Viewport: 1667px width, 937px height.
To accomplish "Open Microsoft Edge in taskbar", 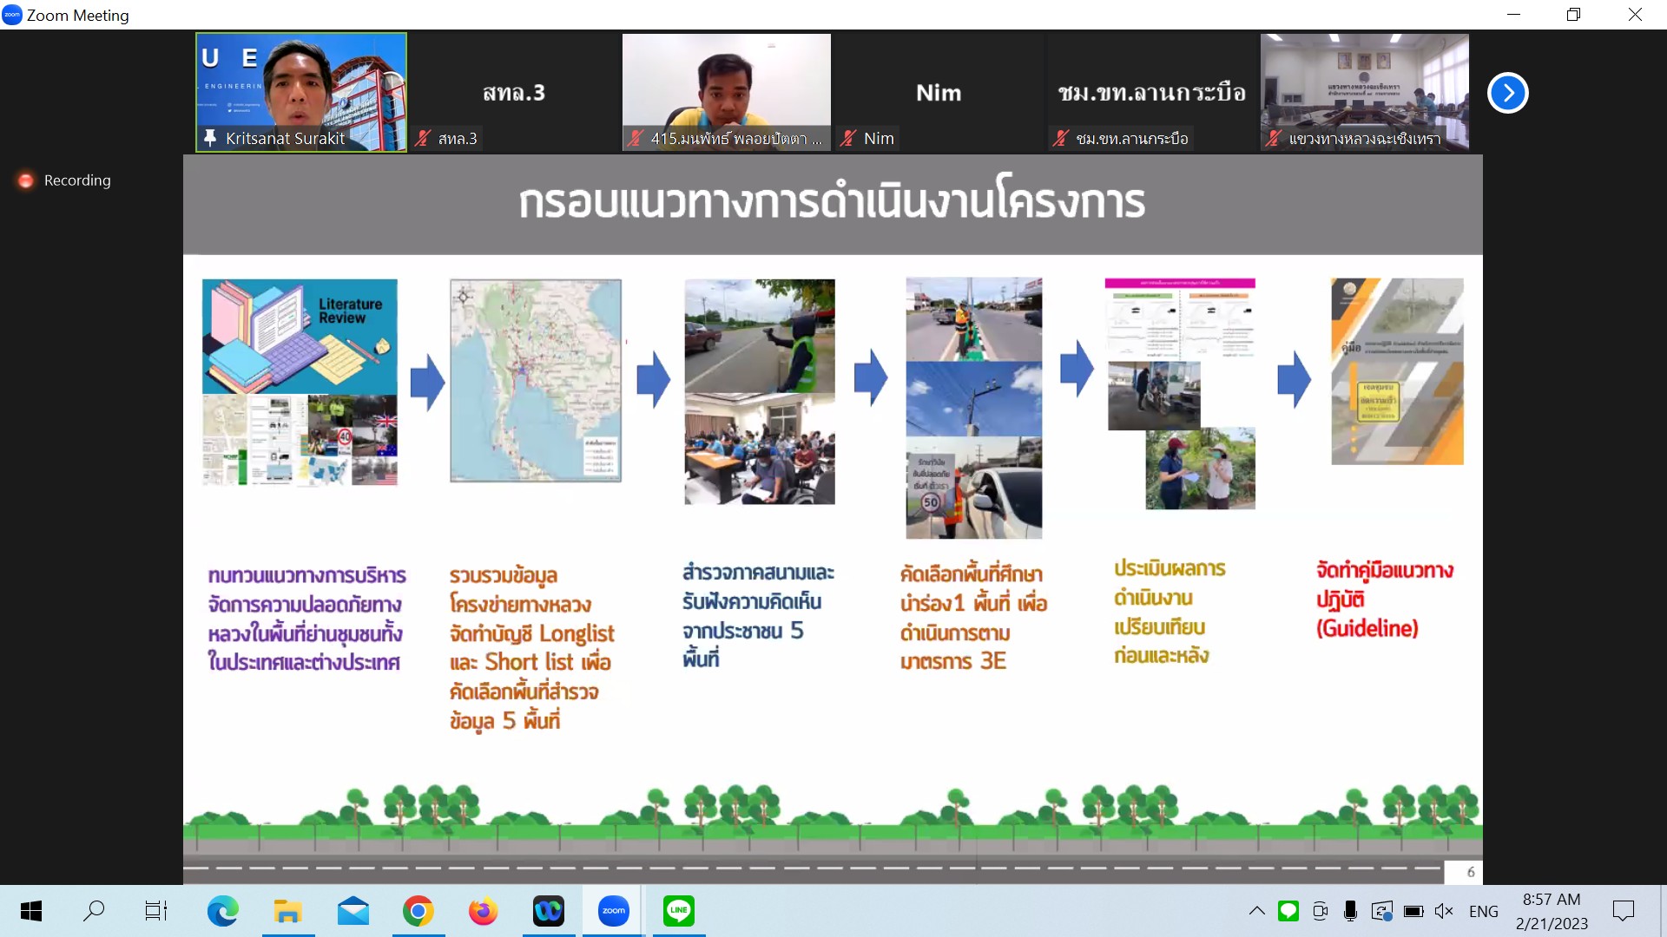I will pos(222,911).
